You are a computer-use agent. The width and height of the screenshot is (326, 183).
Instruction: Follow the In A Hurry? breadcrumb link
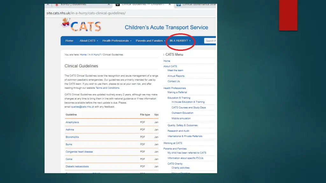pos(94,55)
